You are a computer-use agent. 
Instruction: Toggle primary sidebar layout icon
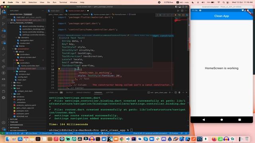click(177, 7)
